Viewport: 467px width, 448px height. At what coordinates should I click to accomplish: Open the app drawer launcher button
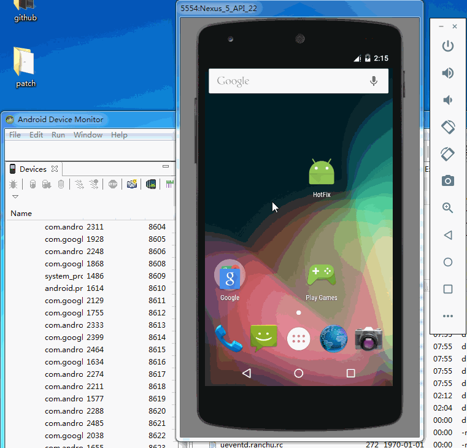click(x=298, y=339)
